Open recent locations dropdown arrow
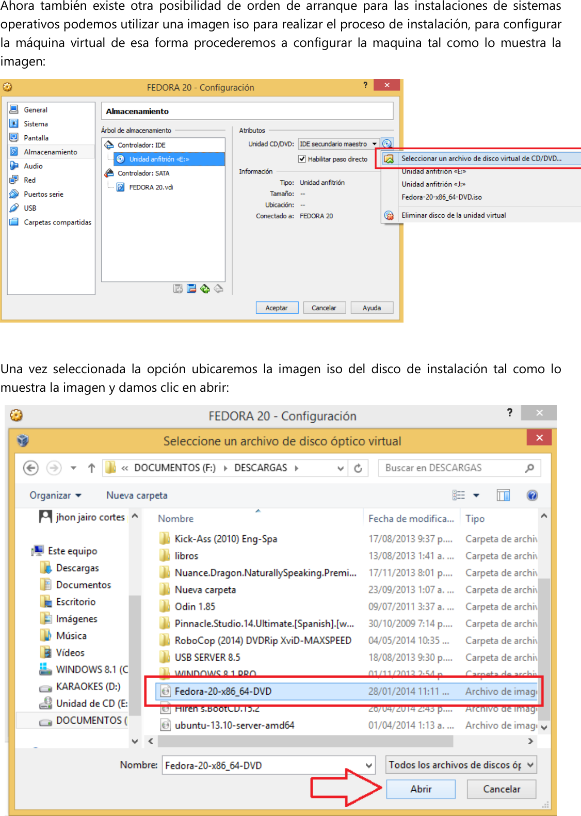This screenshot has height=816, width=581. click(x=73, y=468)
